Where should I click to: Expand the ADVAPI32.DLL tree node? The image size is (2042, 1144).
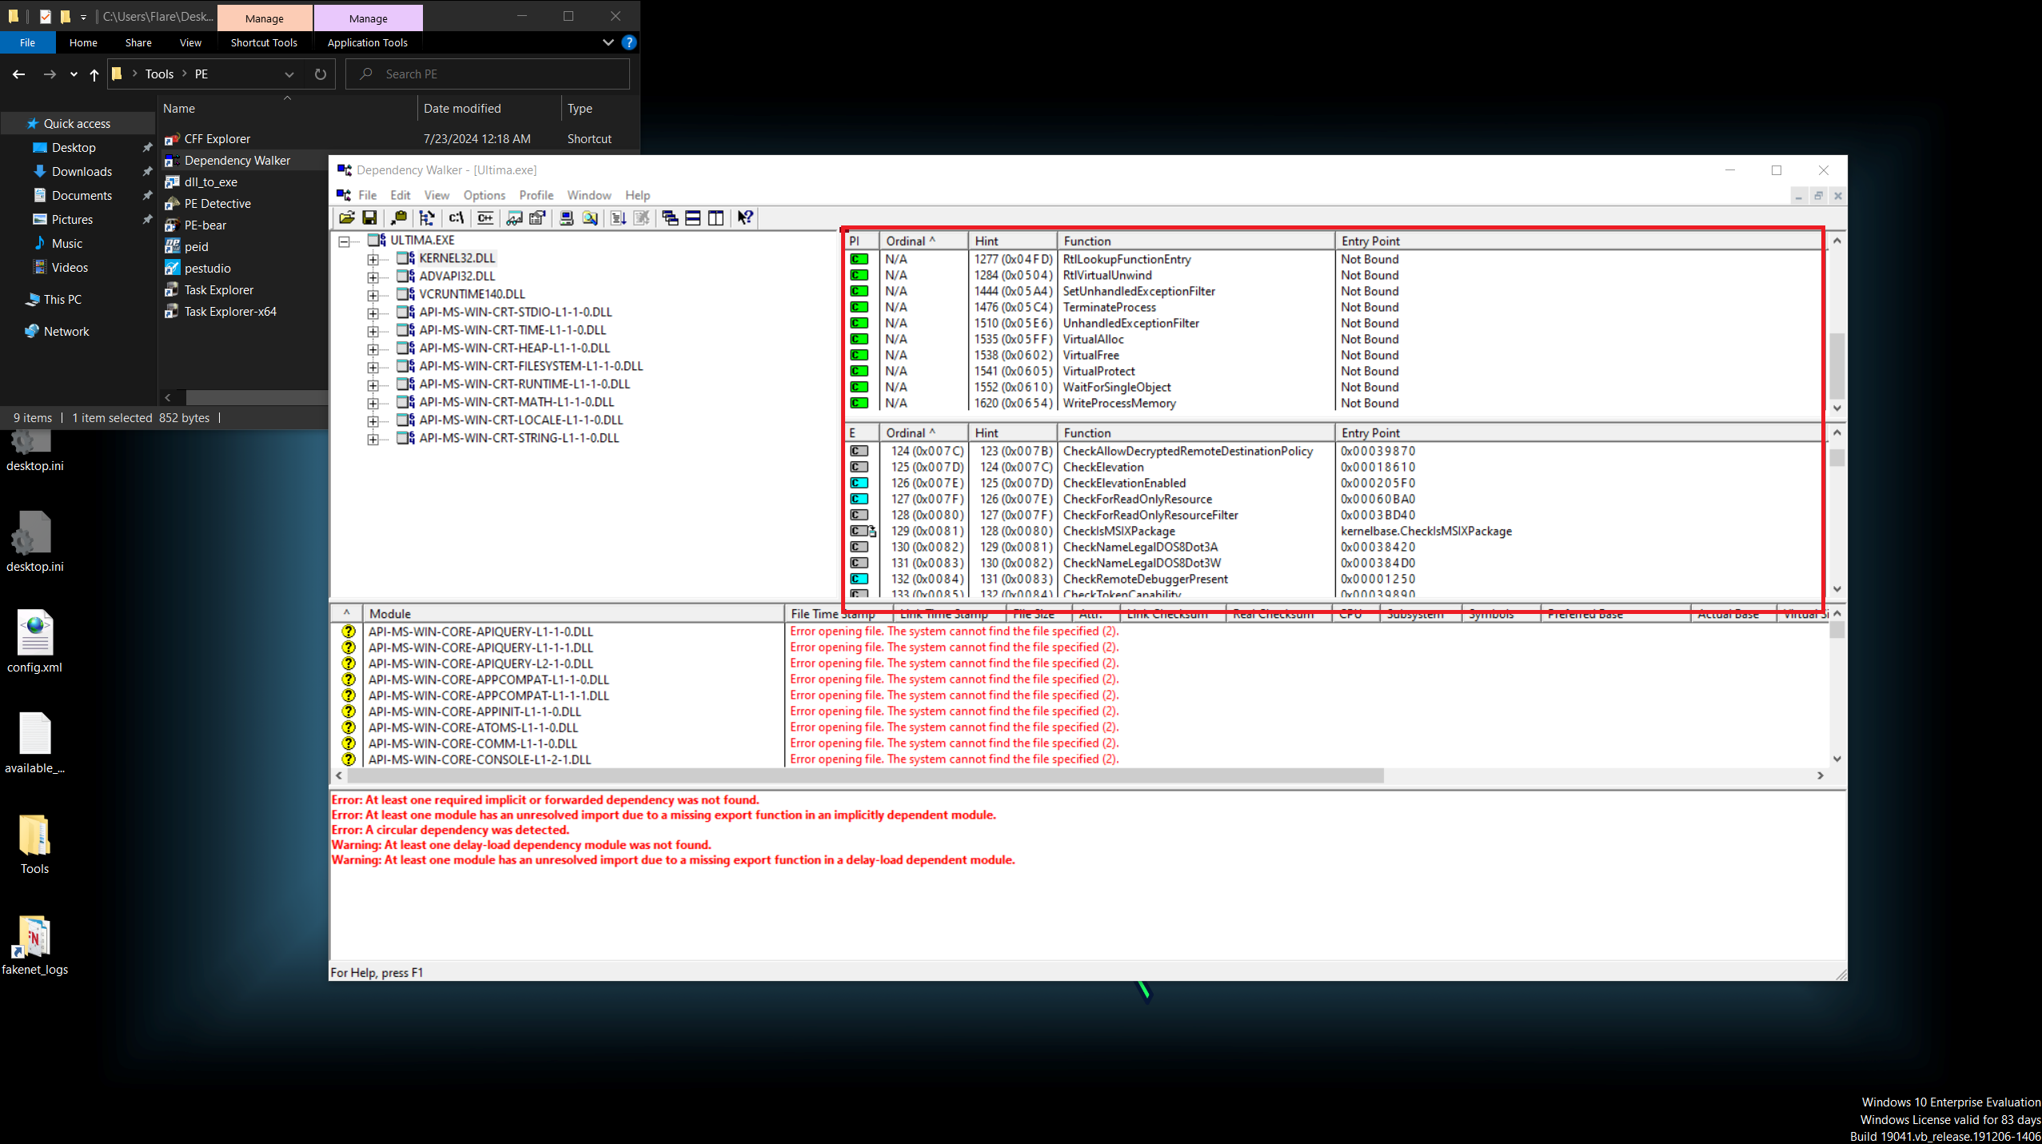[x=373, y=277]
